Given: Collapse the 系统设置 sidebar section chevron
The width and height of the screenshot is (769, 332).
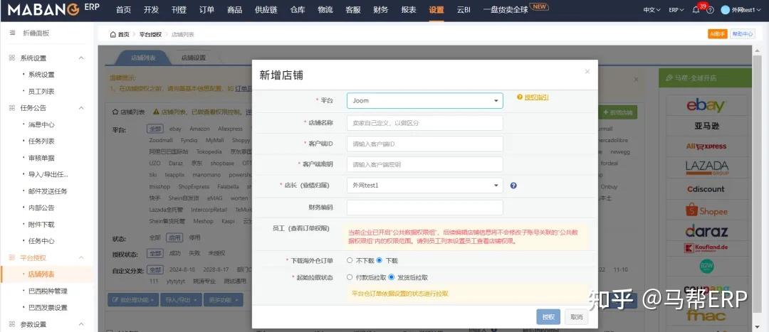Looking at the screenshot, I should pos(81,58).
